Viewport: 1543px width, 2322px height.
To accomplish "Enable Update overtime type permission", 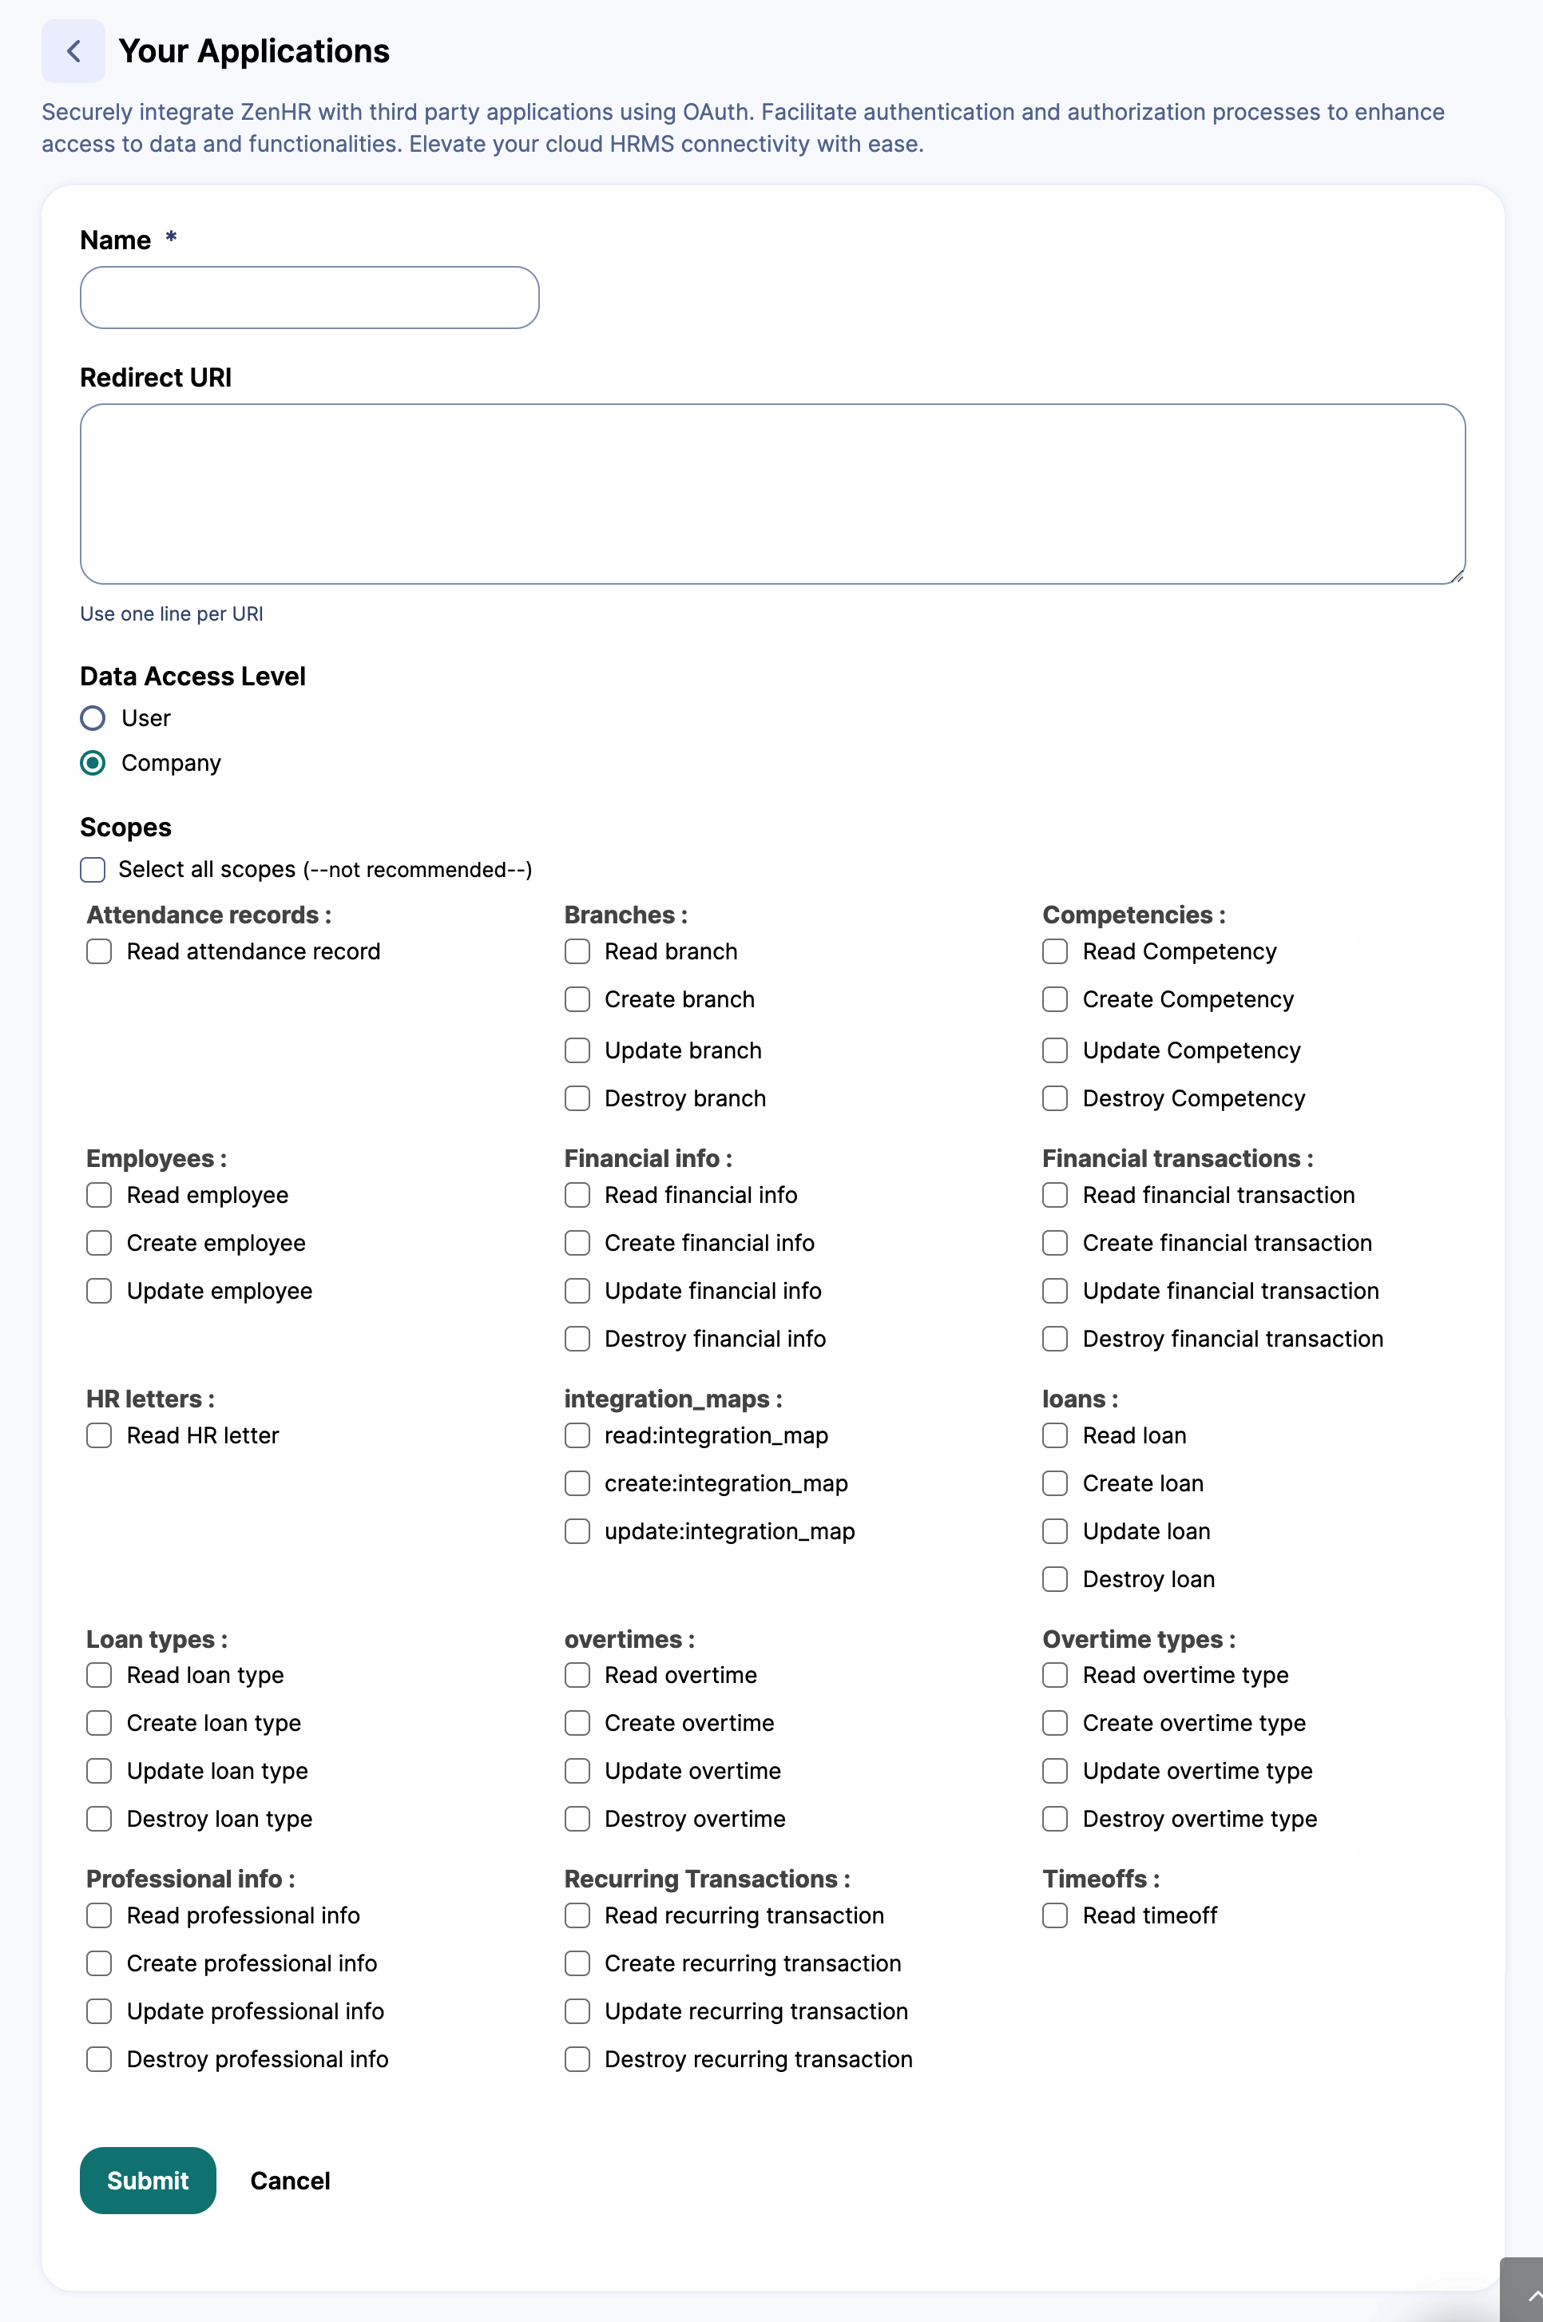I will tap(1055, 1770).
